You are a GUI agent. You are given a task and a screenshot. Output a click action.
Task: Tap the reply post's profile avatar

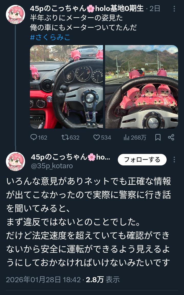pos(15,161)
